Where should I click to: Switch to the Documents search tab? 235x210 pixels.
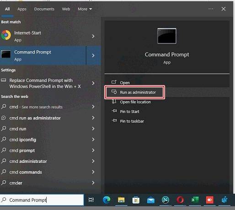coord(44,9)
